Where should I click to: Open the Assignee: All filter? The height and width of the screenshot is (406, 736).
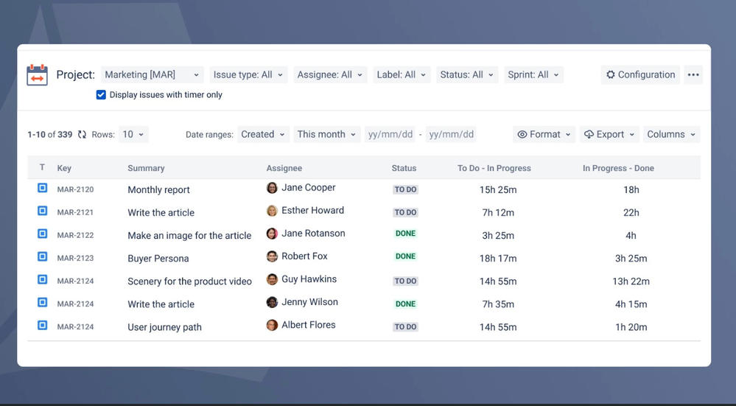coord(330,74)
